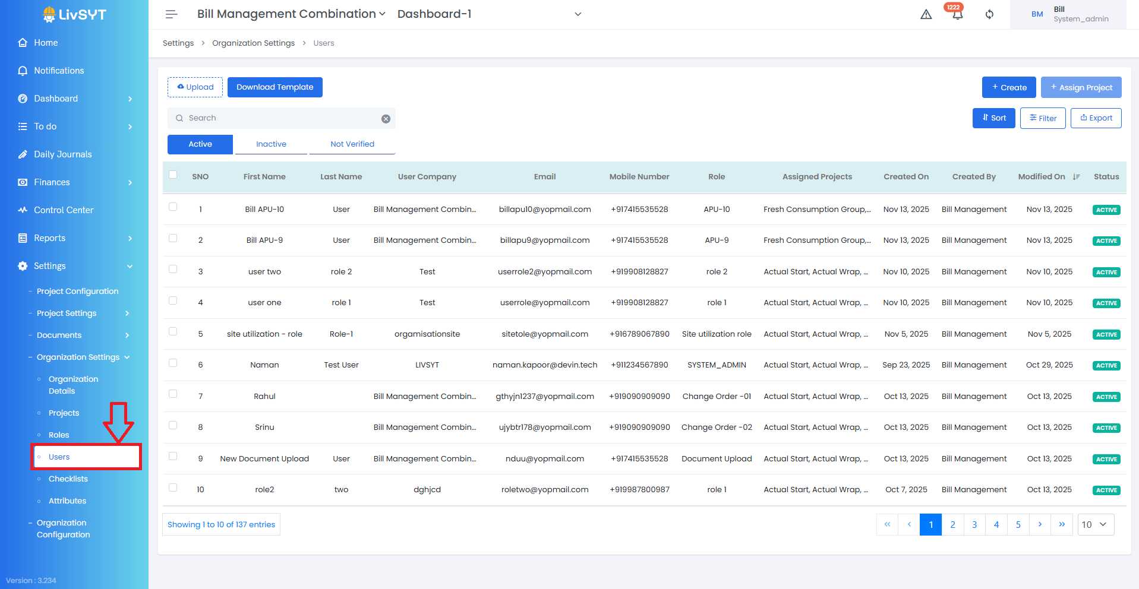Click the refresh sync icon in header
1139x589 pixels.
989,14
